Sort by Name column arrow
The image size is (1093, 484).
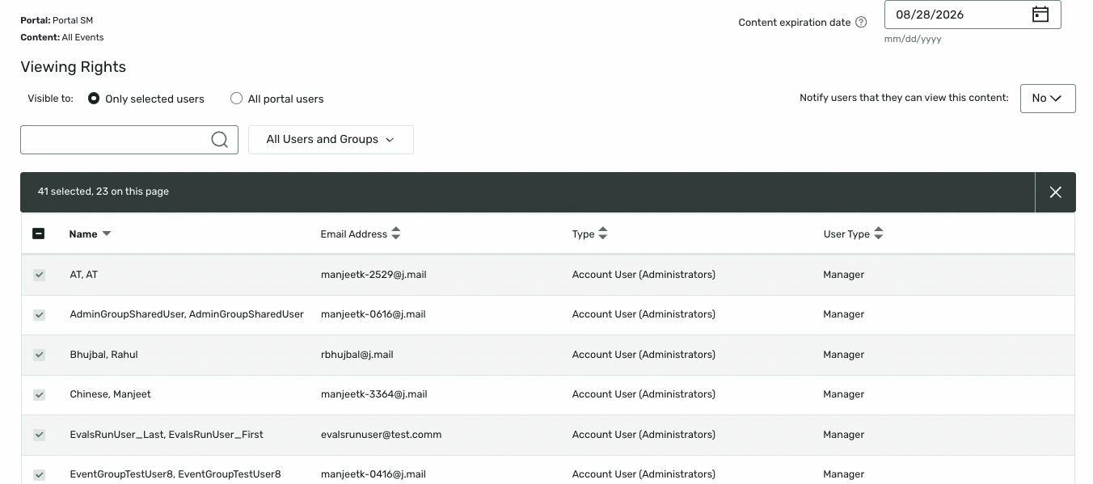pos(107,234)
